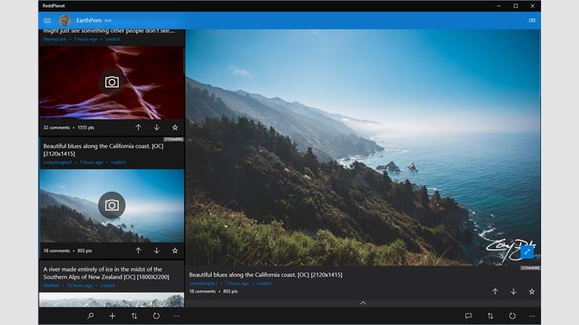Expand the California coast image fullscreen
The height and width of the screenshot is (325, 579).
coord(527,252)
